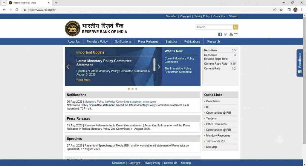Click the browser address bar URL

(42, 10)
